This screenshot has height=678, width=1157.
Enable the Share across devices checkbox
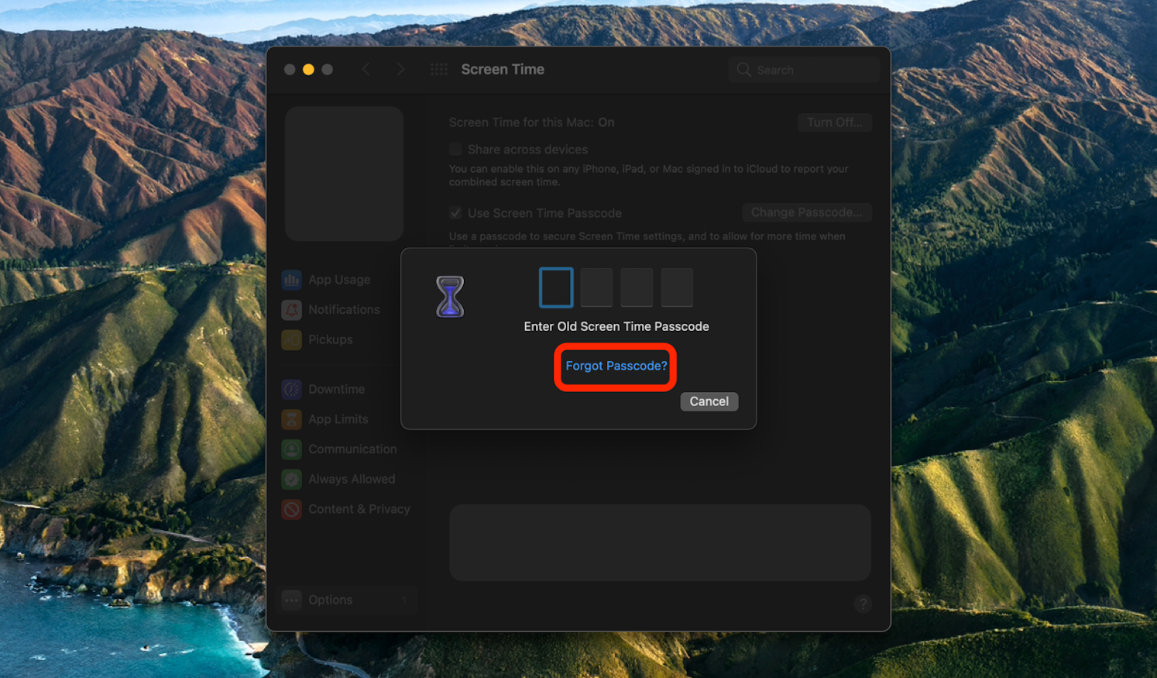[456, 149]
